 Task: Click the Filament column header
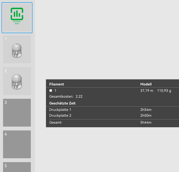56,84
